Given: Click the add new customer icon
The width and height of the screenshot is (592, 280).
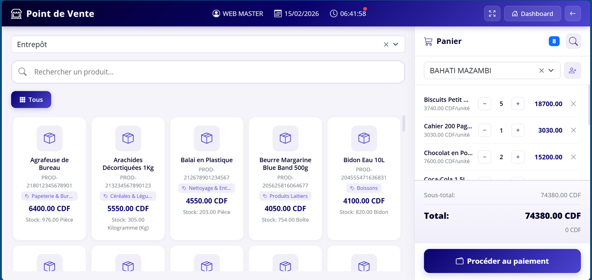Looking at the screenshot, I should pos(572,71).
